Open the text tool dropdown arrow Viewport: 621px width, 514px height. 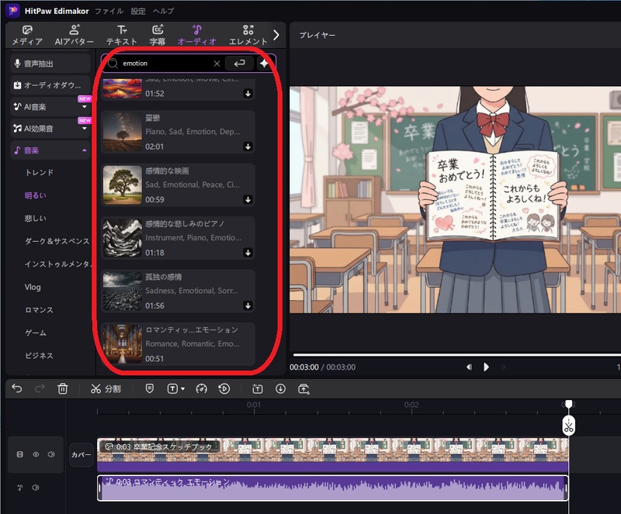pos(182,388)
